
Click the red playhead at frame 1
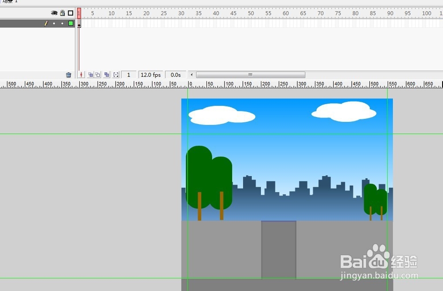tap(79, 13)
